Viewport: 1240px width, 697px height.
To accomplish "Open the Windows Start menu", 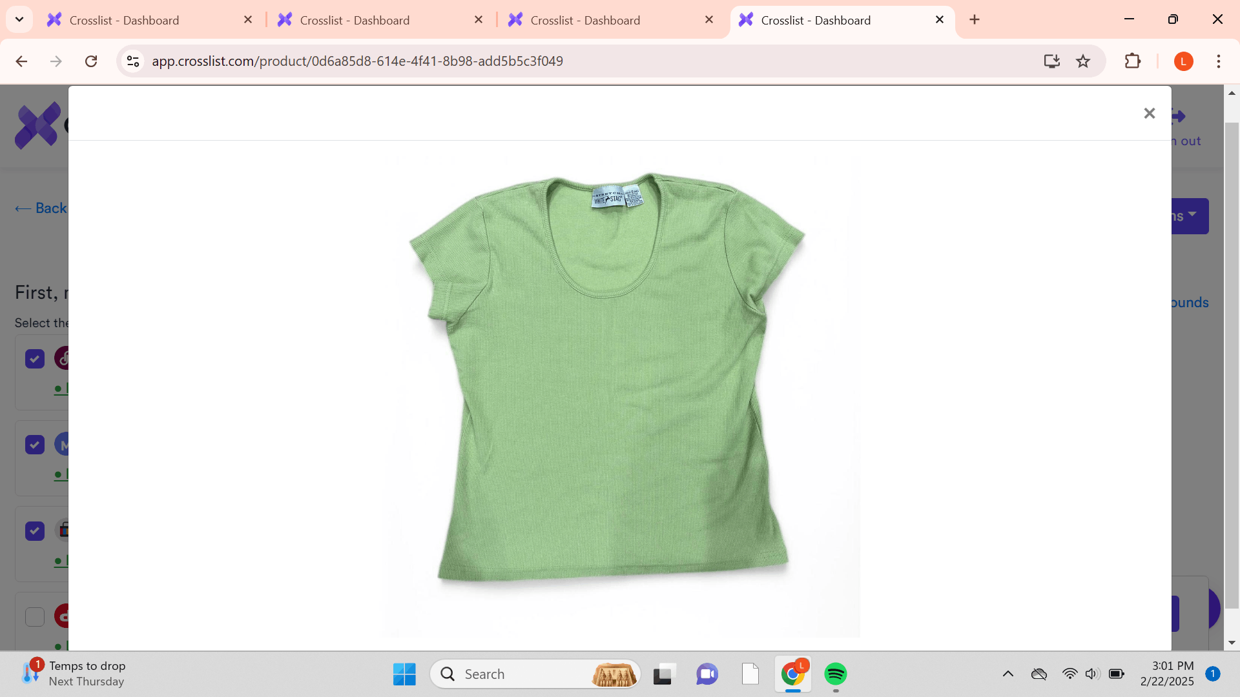I will (x=404, y=674).
